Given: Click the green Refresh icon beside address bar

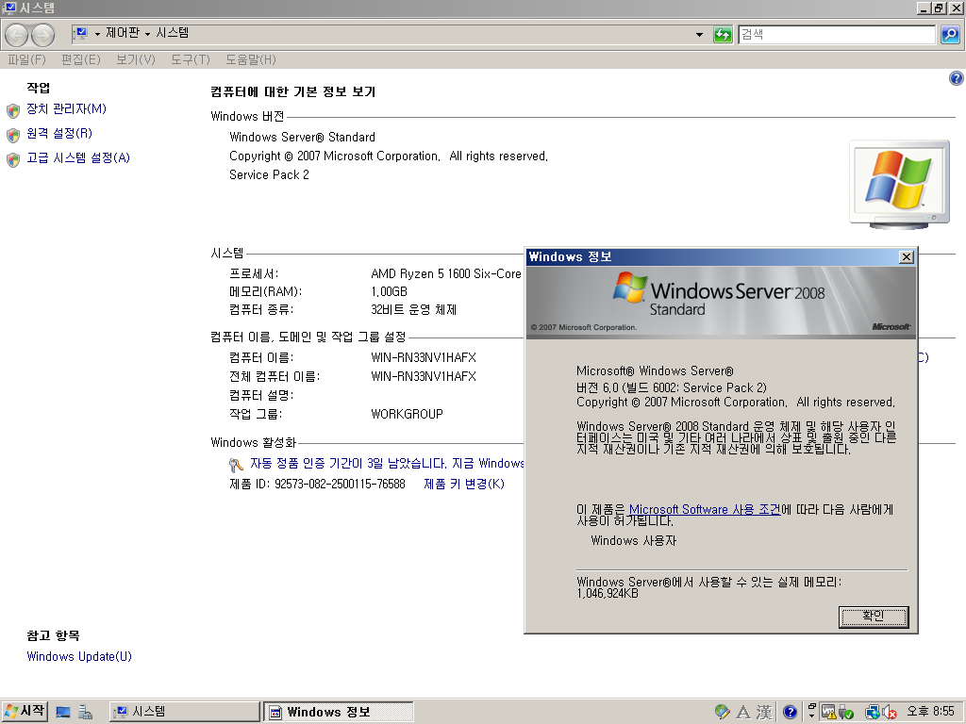Looking at the screenshot, I should (723, 35).
